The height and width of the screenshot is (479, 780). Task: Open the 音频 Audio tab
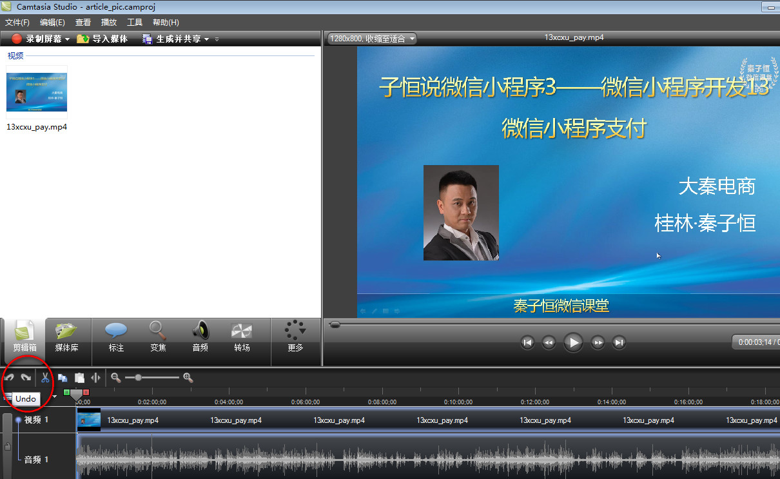[x=200, y=337]
